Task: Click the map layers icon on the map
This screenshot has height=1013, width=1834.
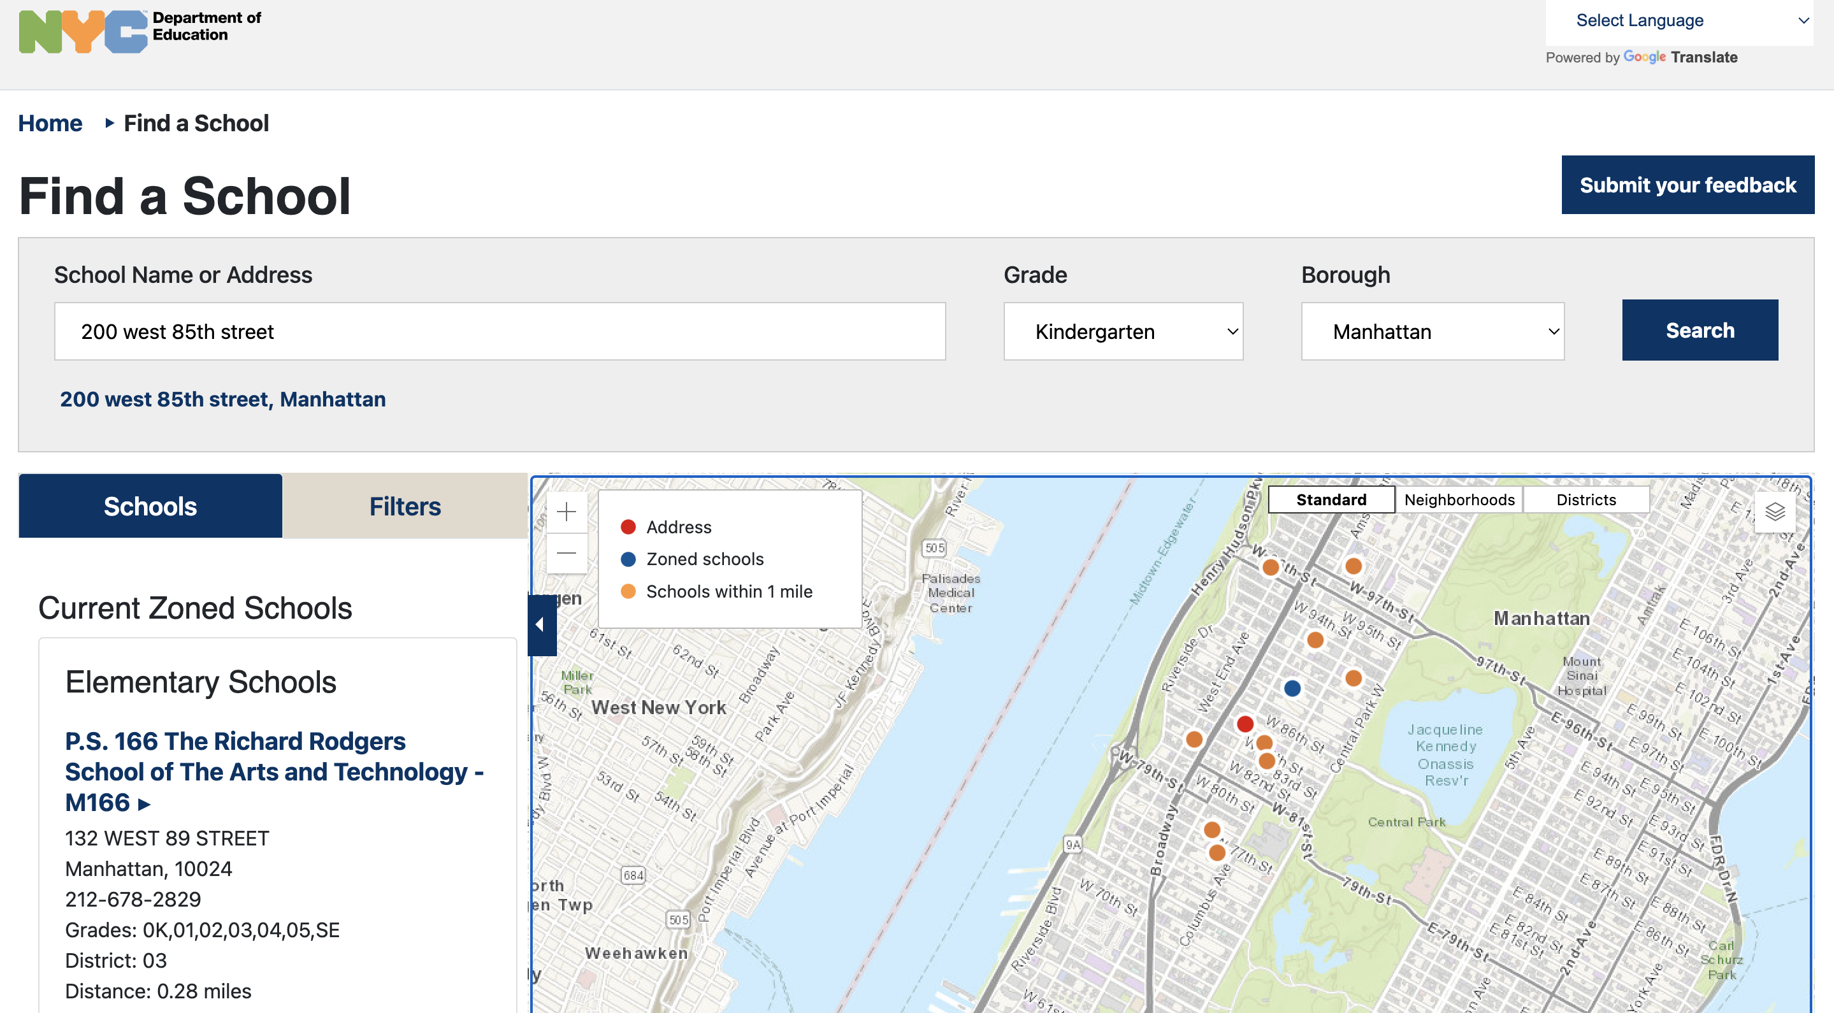Action: point(1775,511)
